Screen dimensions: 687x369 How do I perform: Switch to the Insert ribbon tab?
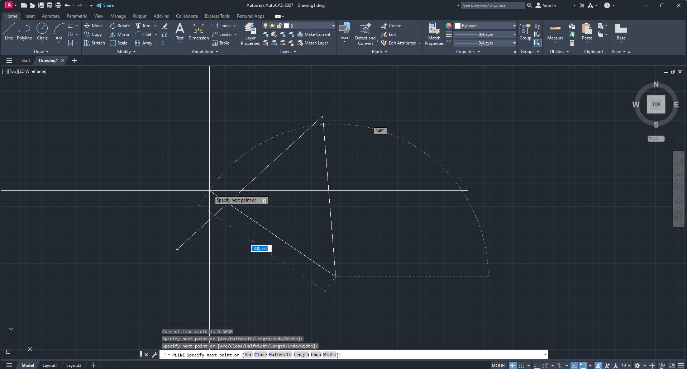click(x=29, y=16)
